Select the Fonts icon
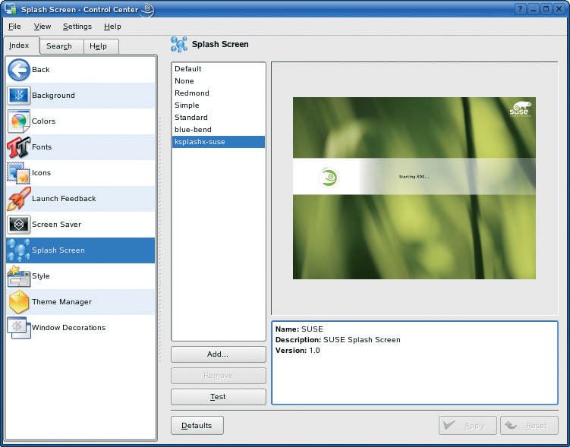The image size is (570, 447). click(18, 147)
